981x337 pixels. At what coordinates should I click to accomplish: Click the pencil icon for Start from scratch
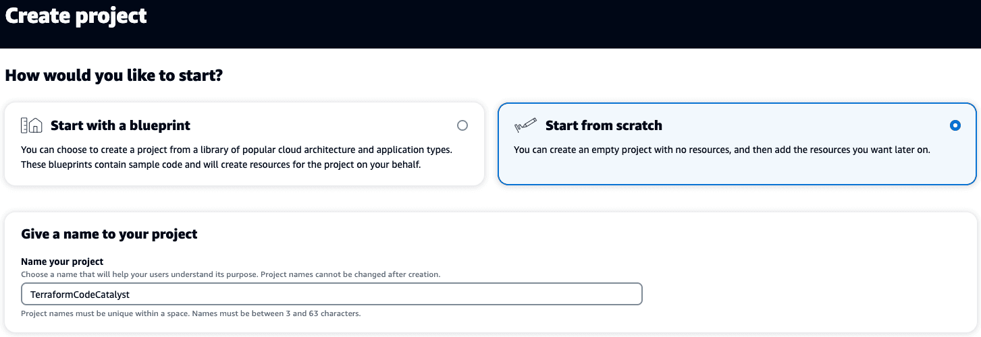pyautogui.click(x=525, y=125)
